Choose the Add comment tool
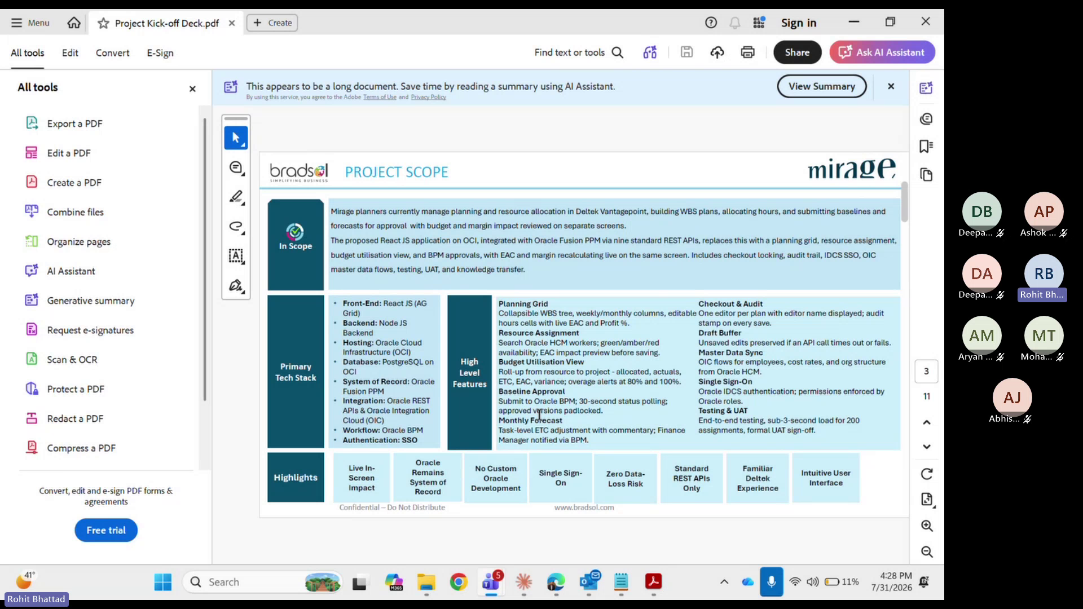 [x=236, y=167]
